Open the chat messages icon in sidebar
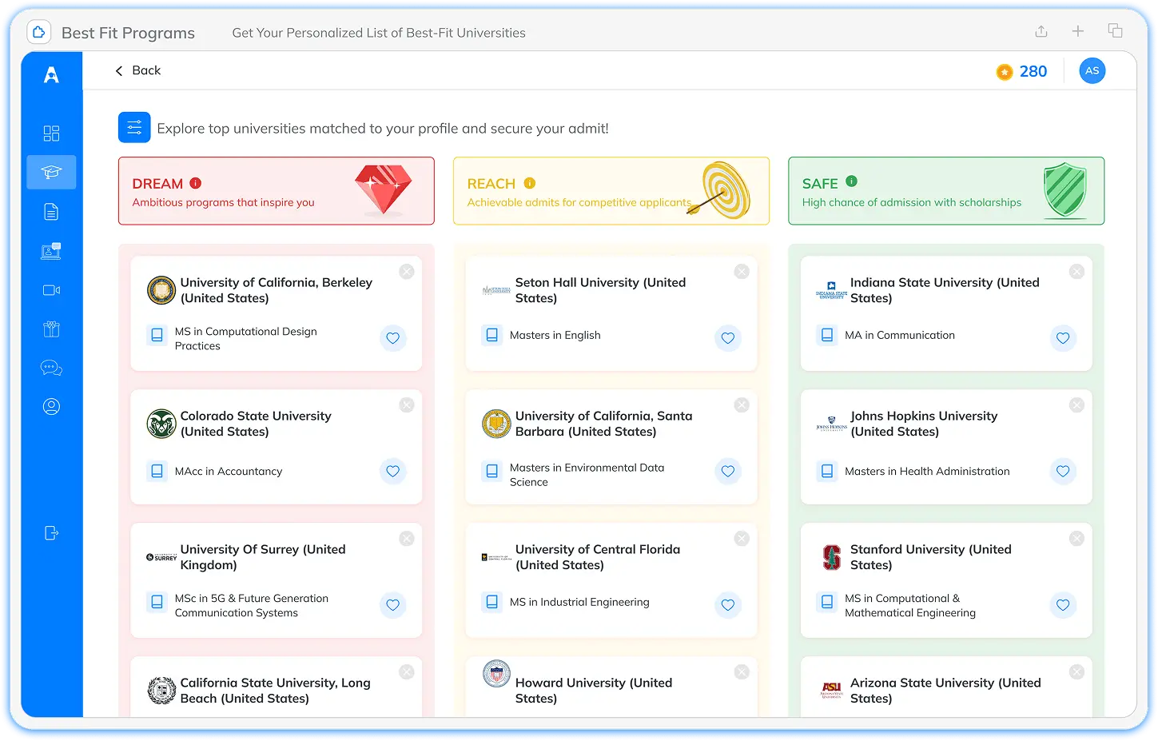This screenshot has width=1158, height=741. click(x=51, y=367)
